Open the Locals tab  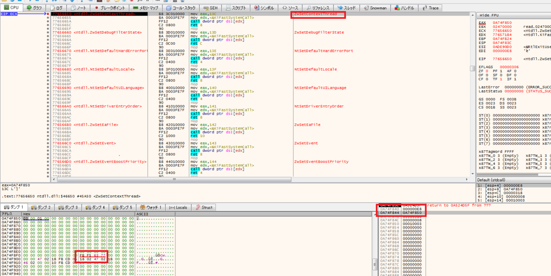(x=178, y=207)
